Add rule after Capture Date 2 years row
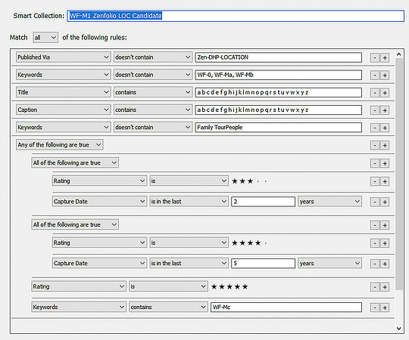409x340 pixels. click(385, 202)
